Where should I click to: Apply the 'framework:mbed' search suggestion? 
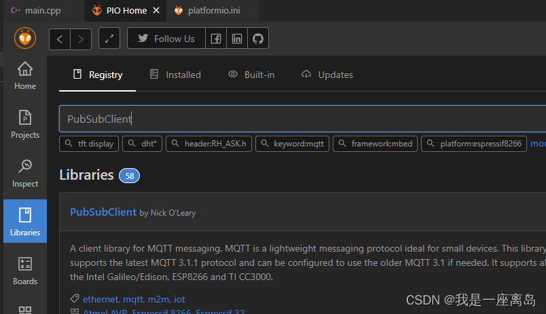click(375, 144)
